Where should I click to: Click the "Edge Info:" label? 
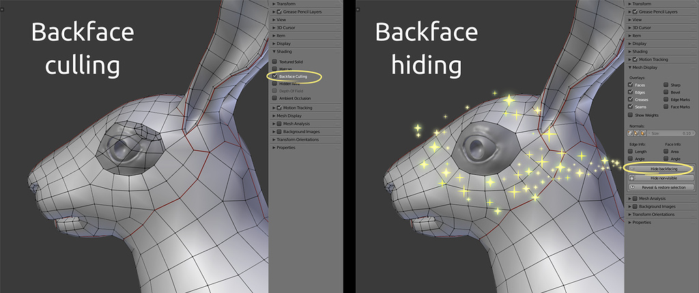pos(636,145)
